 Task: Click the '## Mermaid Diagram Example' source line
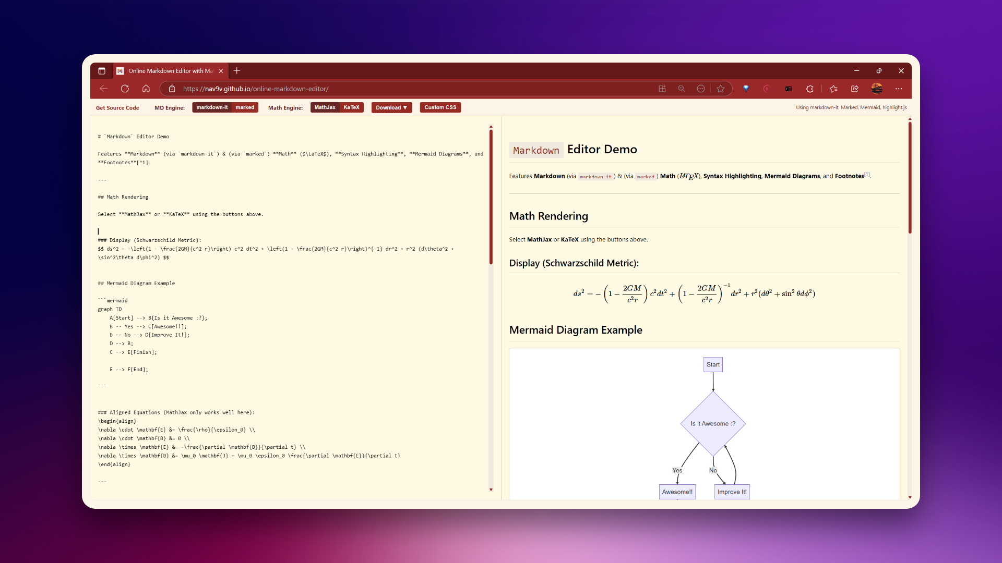pyautogui.click(x=136, y=283)
